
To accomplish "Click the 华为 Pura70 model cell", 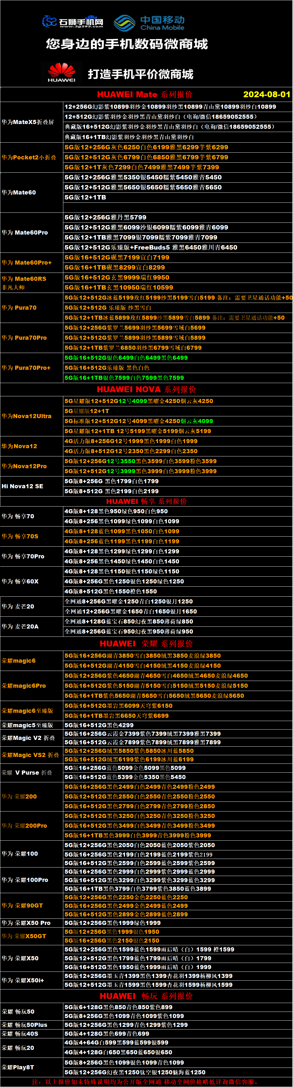I will point(32,308).
